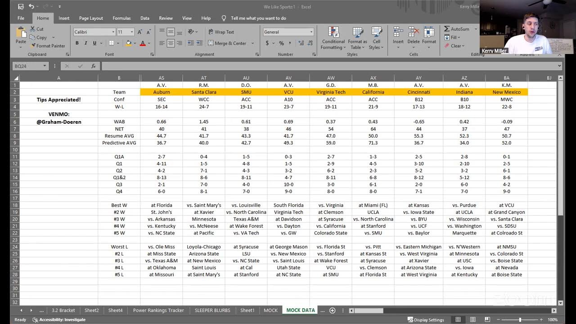576x324 pixels.
Task: Switch to the Formulas ribbon tab
Action: [x=121, y=18]
